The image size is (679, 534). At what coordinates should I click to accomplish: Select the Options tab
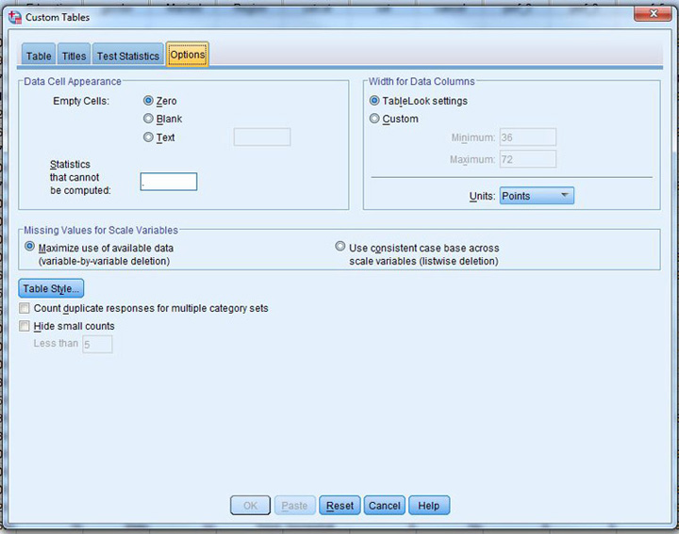187,55
